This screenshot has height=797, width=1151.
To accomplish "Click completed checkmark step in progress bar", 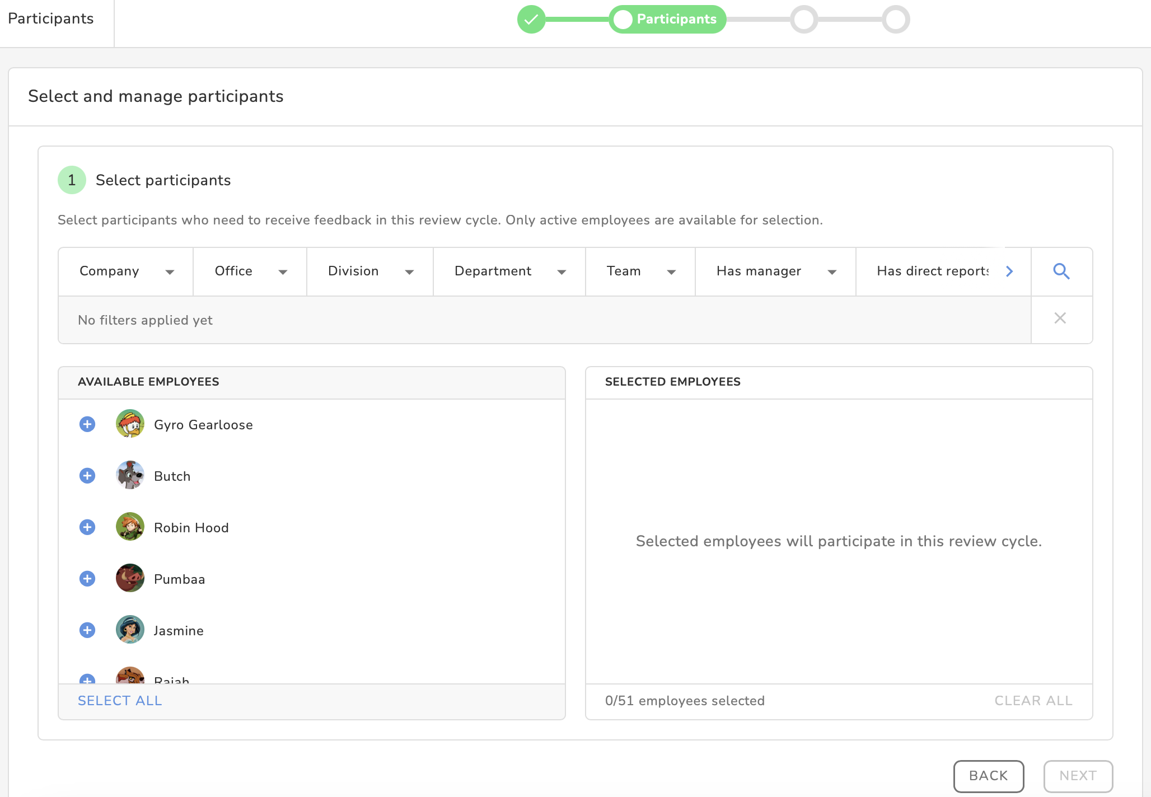I will tap(531, 20).
